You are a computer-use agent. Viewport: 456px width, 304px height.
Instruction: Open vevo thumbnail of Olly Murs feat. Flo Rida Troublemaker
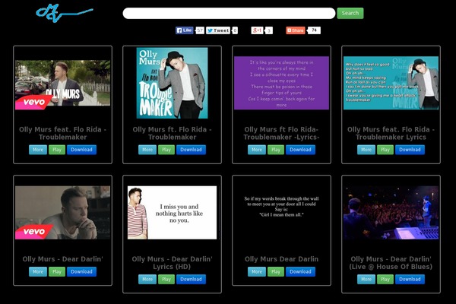click(x=62, y=84)
